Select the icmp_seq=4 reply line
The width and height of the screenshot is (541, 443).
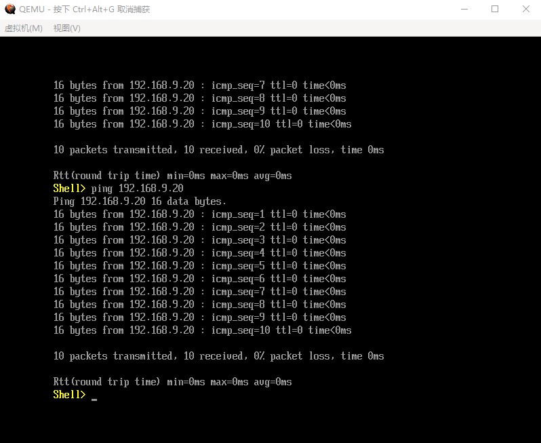click(x=199, y=253)
